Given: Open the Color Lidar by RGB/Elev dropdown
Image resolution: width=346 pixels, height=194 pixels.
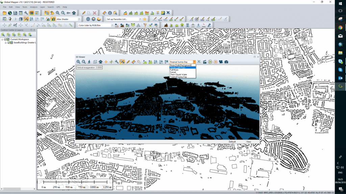Looking at the screenshot, I should point(112,25).
